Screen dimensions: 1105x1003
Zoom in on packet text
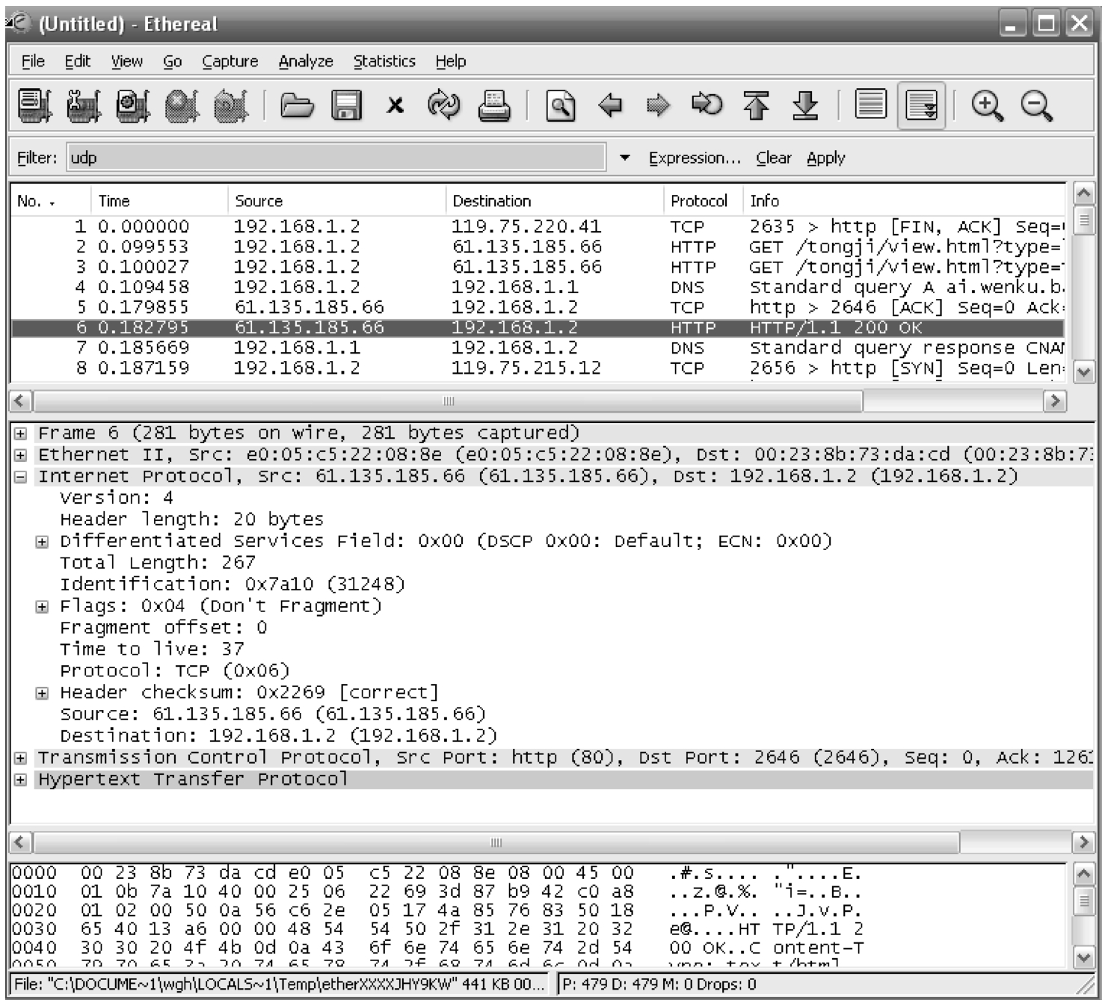click(987, 105)
